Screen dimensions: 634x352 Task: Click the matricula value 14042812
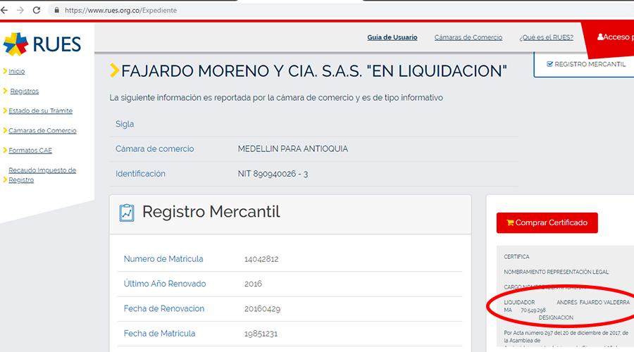261,259
